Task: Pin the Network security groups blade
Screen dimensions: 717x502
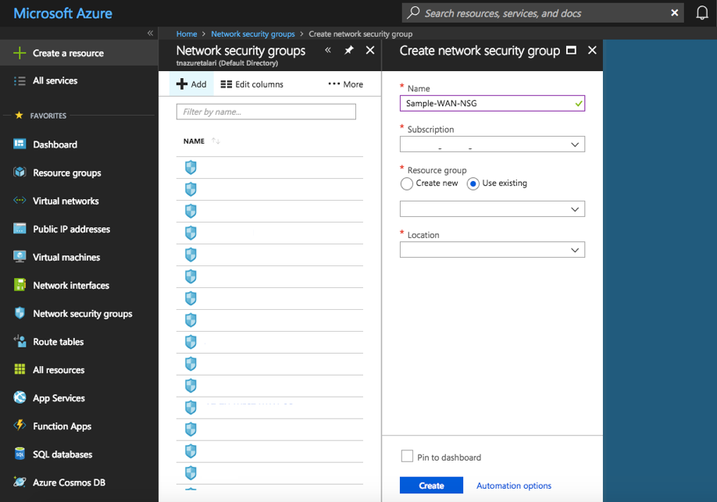Action: [x=349, y=50]
